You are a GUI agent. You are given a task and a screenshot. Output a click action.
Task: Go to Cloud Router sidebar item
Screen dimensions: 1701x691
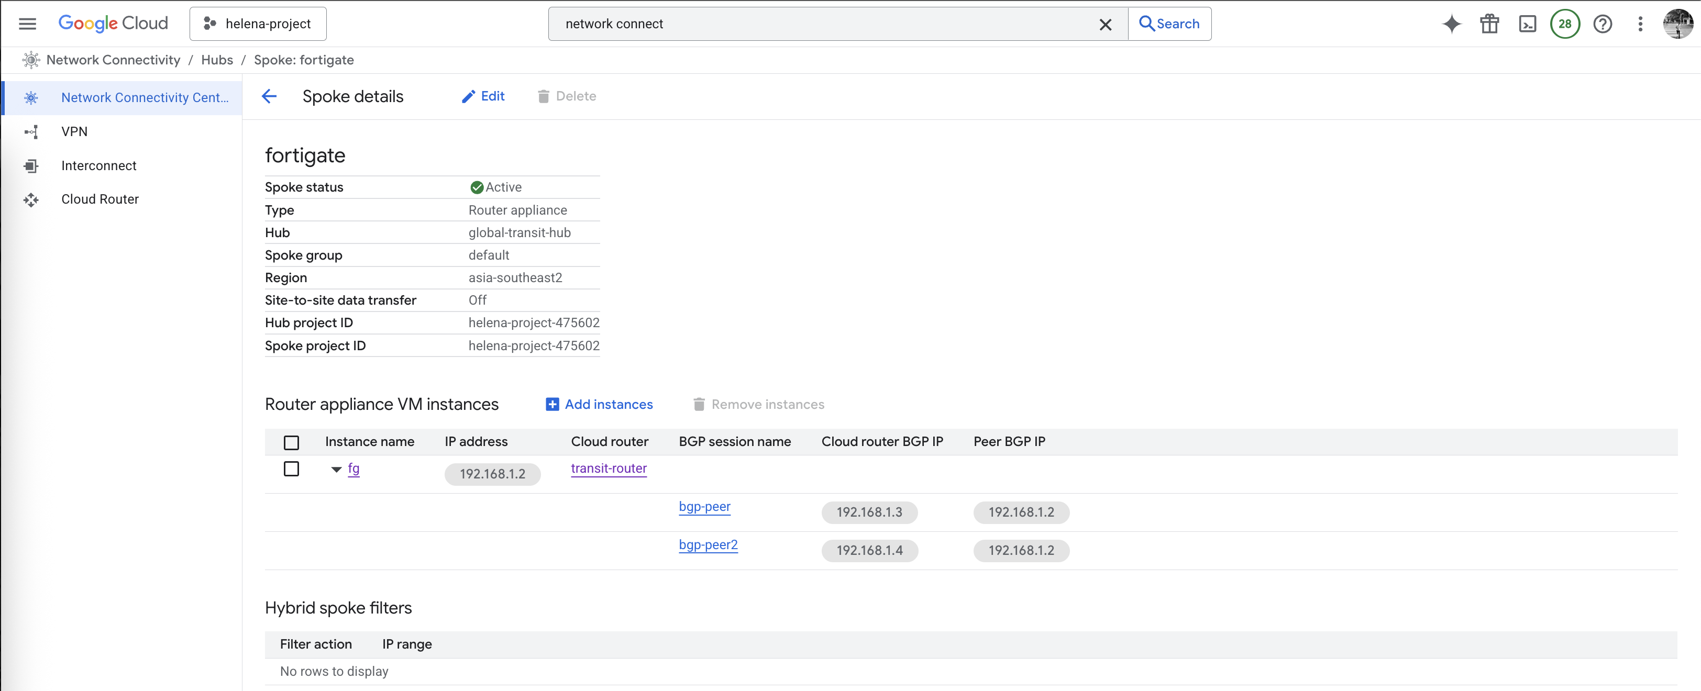(100, 199)
